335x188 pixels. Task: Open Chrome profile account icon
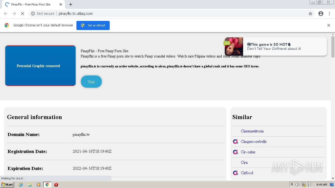pos(321,14)
